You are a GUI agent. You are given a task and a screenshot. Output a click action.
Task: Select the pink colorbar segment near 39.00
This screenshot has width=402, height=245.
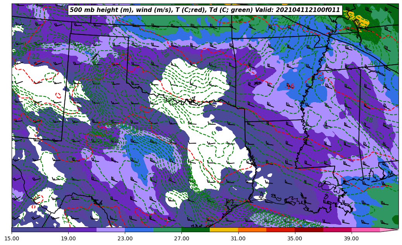click(365, 230)
